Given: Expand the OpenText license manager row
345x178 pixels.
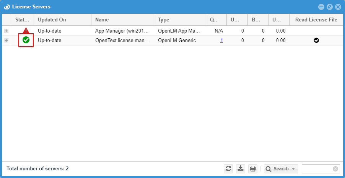Looking at the screenshot, I should pyautogui.click(x=6, y=40).
